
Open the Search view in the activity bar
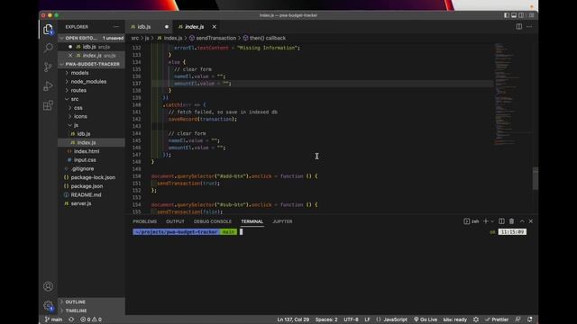click(48, 48)
